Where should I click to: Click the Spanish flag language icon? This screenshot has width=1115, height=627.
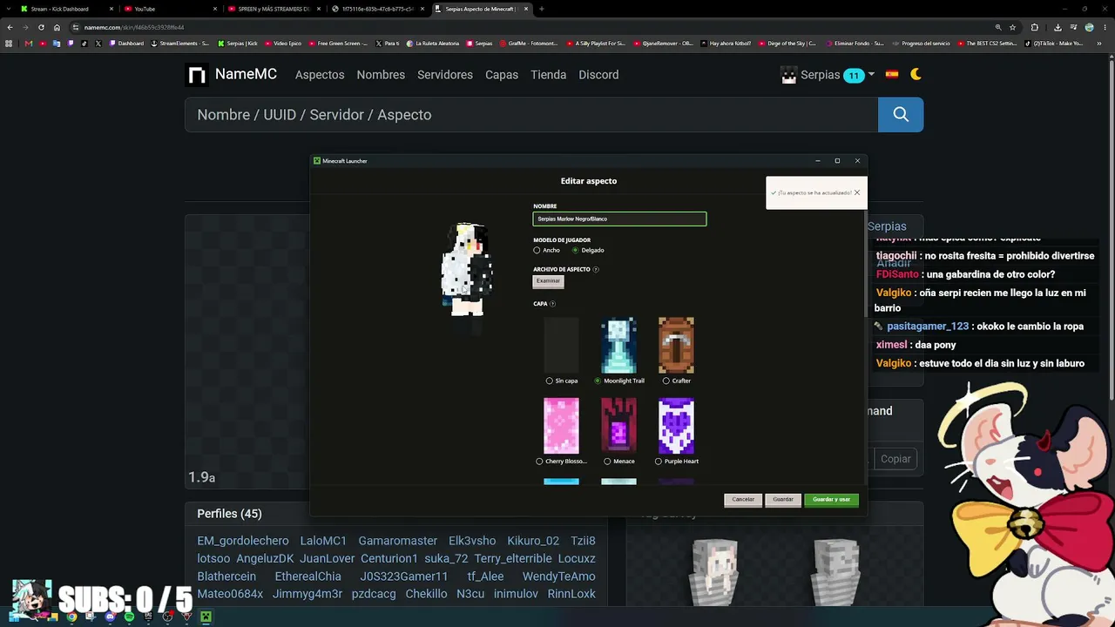click(x=892, y=75)
